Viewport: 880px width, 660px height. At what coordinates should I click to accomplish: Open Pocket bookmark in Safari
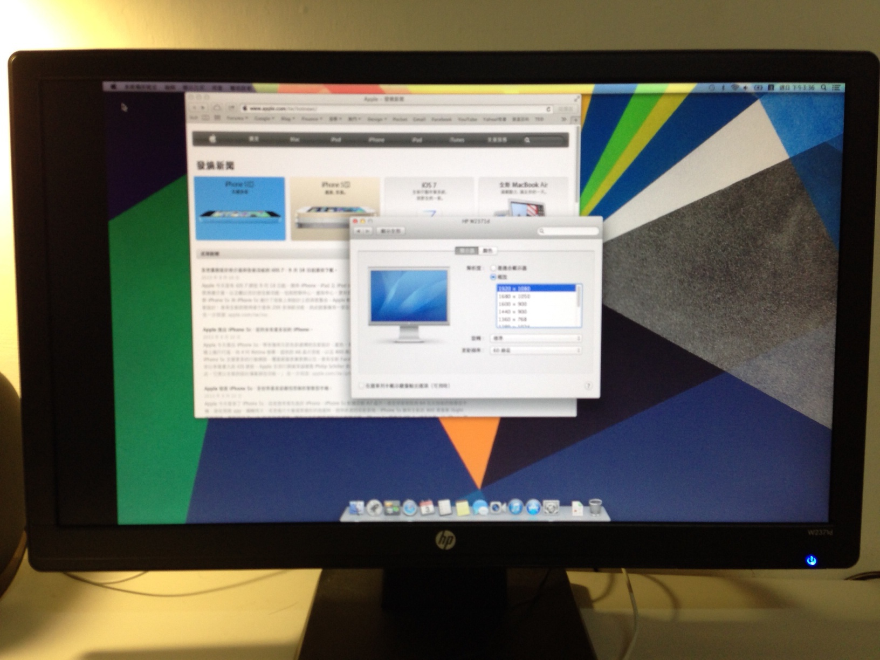(400, 119)
